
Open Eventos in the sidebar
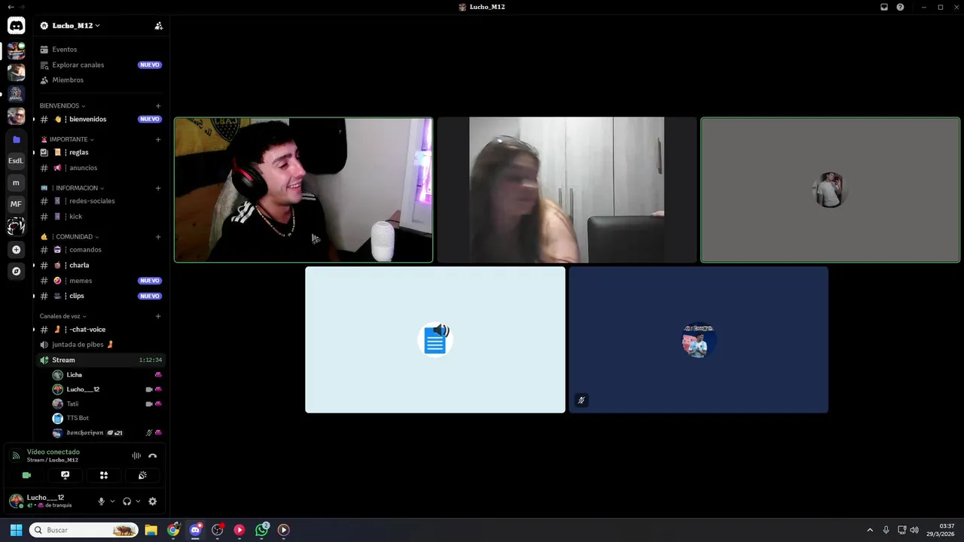point(100,50)
